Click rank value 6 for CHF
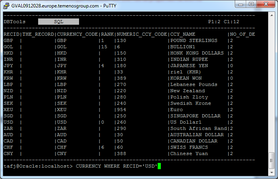278x179 pixels. pos(103,147)
